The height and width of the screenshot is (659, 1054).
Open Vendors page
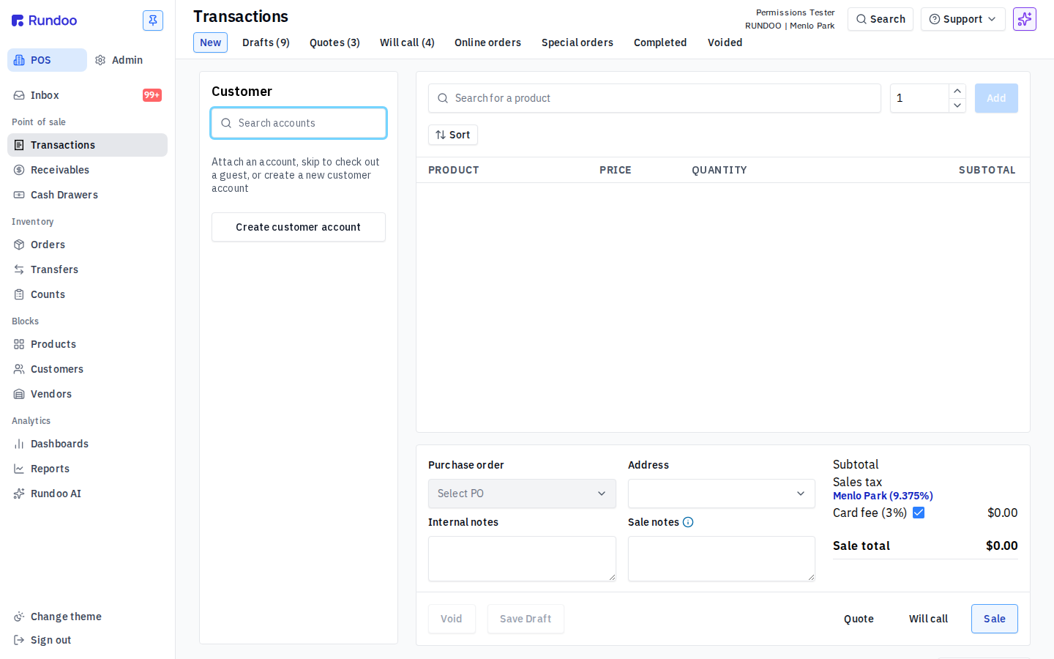pyautogui.click(x=87, y=394)
